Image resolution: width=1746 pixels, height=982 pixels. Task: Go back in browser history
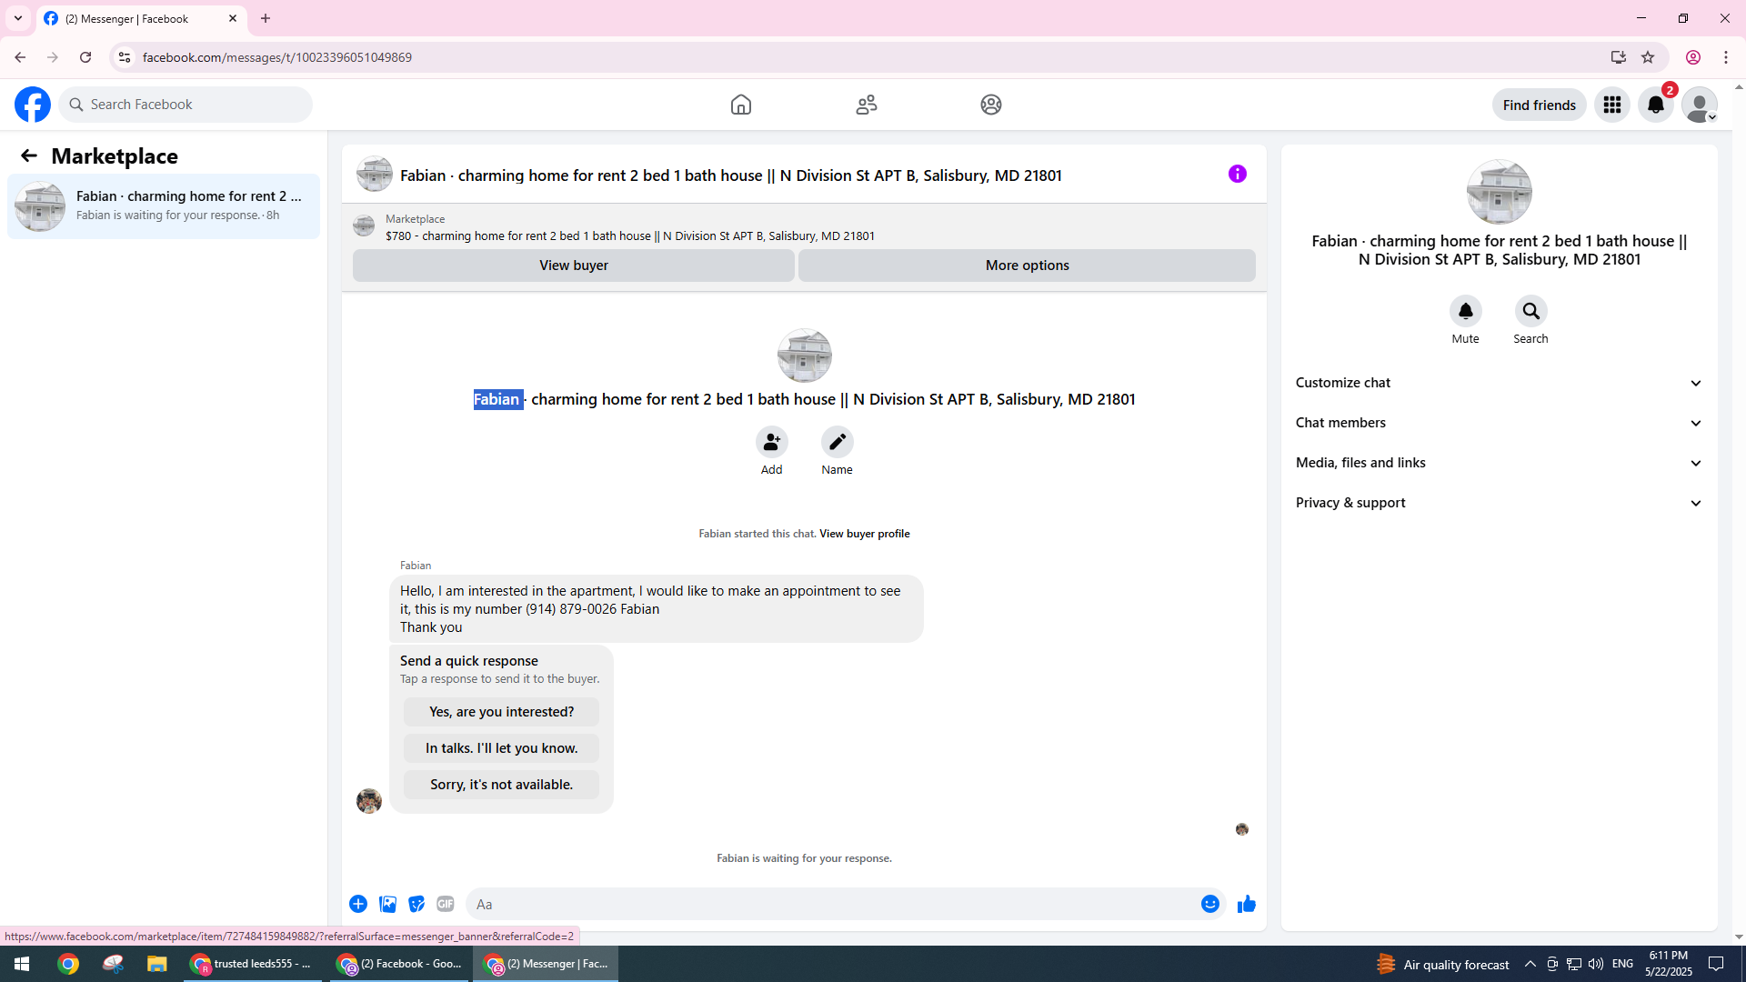[20, 57]
